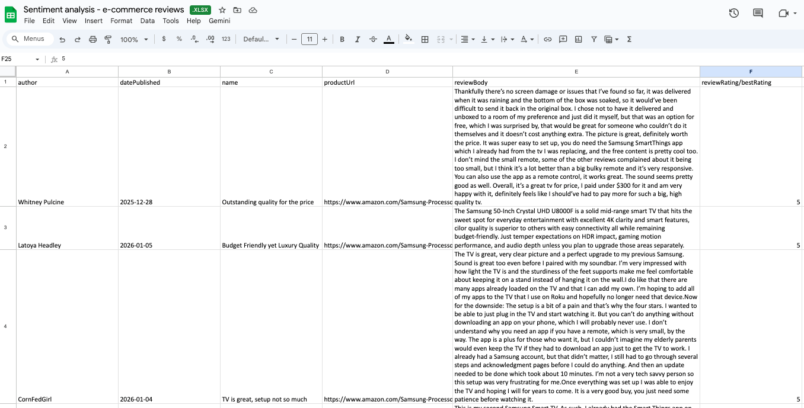This screenshot has width=804, height=408.
Task: Expand the Default font family dropdown
Action: 261,39
